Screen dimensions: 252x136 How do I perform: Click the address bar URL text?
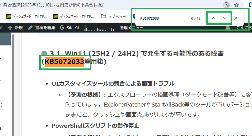point(52,5)
